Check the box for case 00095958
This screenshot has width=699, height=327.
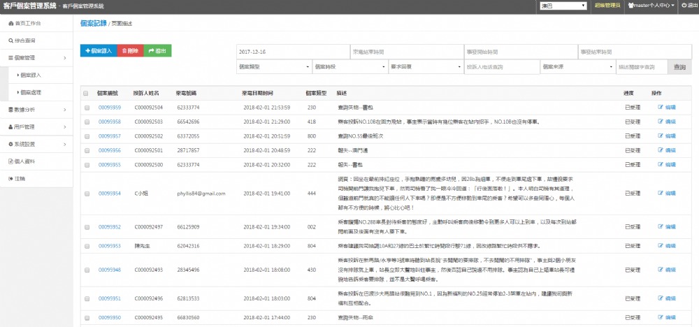coord(87,122)
